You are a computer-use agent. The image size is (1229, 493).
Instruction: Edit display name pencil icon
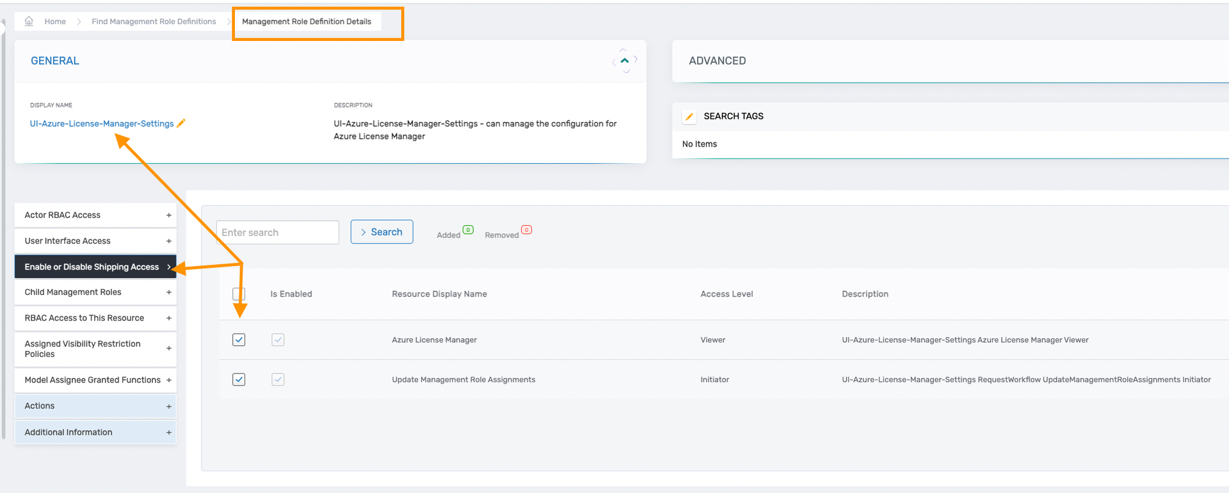[x=181, y=123]
